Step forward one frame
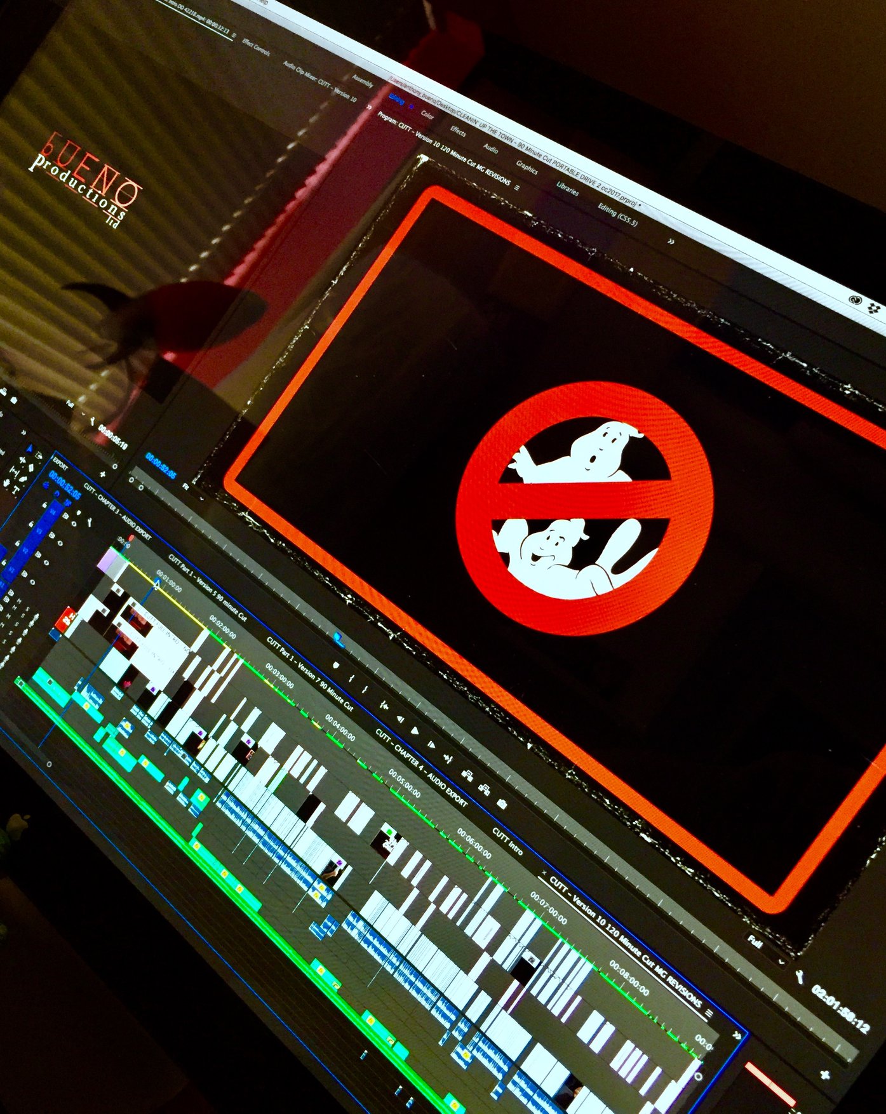886x1114 pixels. tap(431, 744)
